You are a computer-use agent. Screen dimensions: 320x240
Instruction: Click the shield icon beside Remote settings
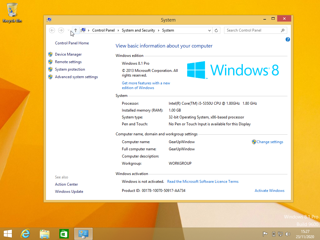click(50, 62)
